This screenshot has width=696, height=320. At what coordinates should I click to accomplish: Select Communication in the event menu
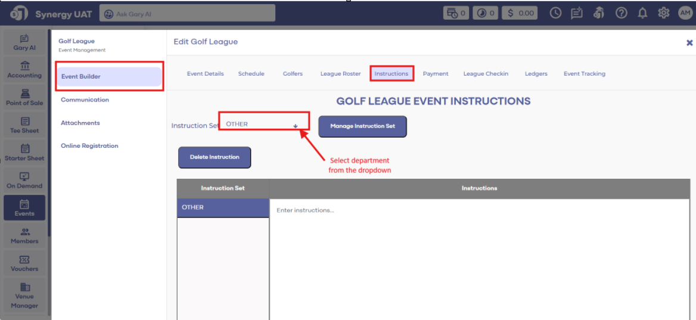click(85, 100)
